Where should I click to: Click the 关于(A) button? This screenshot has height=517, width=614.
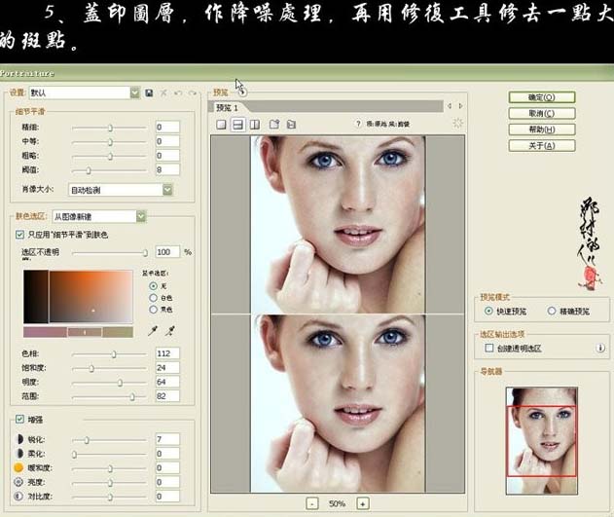click(x=542, y=146)
